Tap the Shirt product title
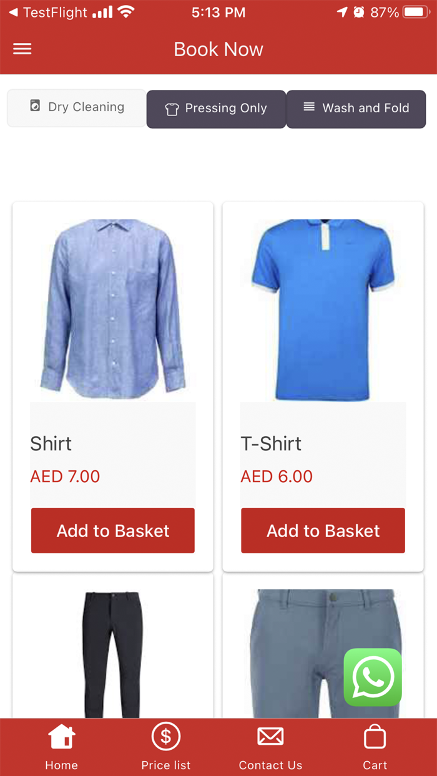437x776 pixels. click(x=51, y=444)
